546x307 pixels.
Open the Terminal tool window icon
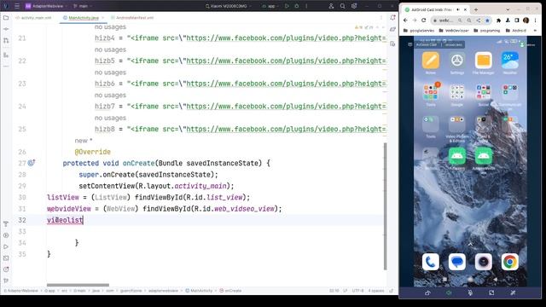coord(6,258)
